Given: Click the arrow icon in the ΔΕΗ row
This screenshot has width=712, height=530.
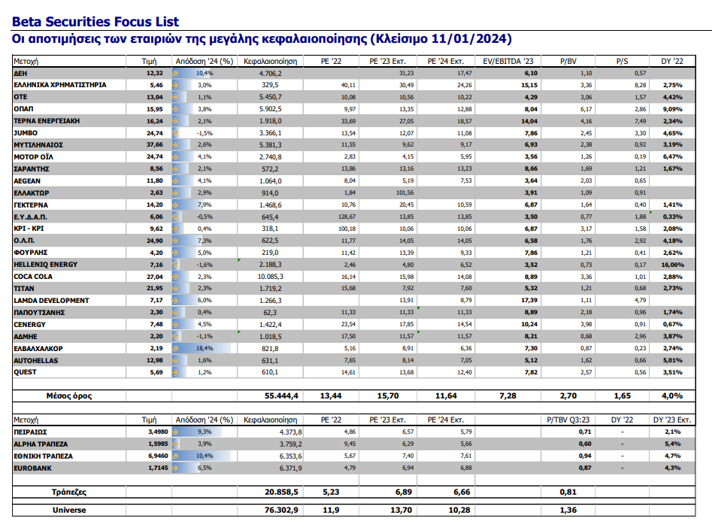Looking at the screenshot, I should (x=176, y=73).
